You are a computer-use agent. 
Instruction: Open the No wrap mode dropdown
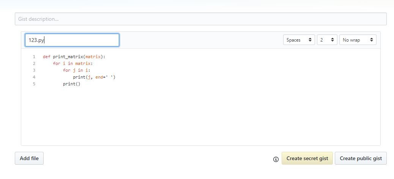click(358, 40)
